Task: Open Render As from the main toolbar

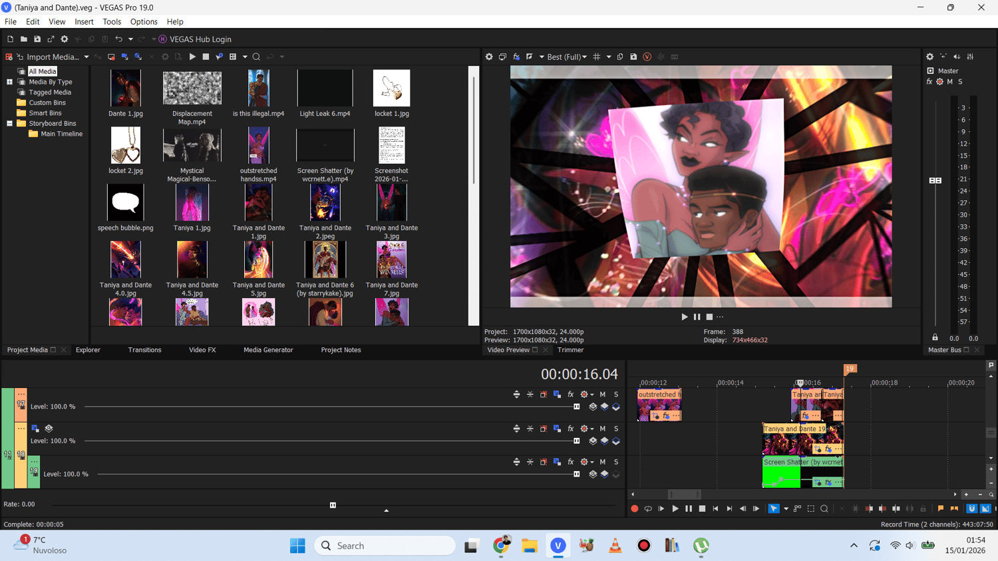Action: click(x=51, y=39)
